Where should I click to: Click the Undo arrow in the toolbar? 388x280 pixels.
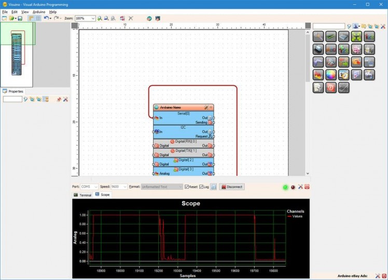point(46,18)
